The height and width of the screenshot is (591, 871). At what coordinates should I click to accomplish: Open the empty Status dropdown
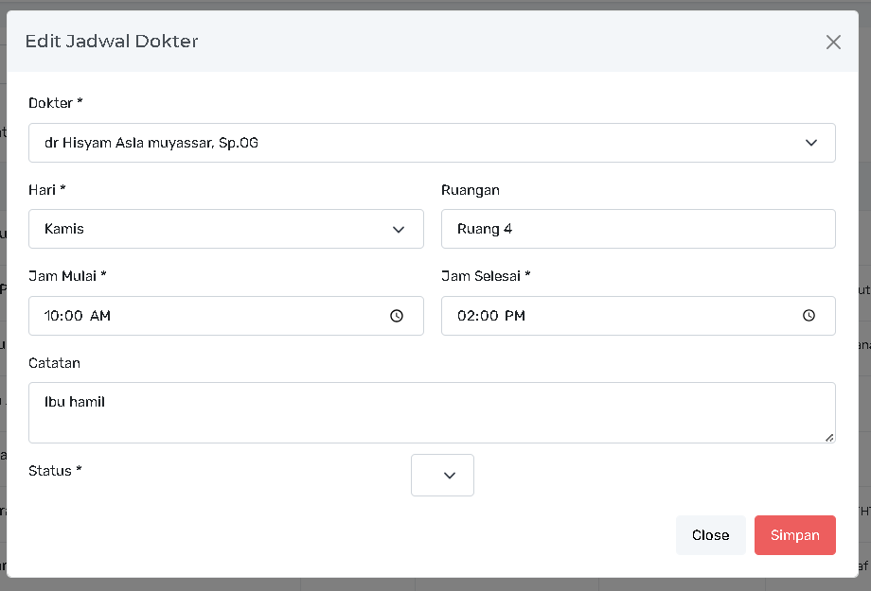442,475
